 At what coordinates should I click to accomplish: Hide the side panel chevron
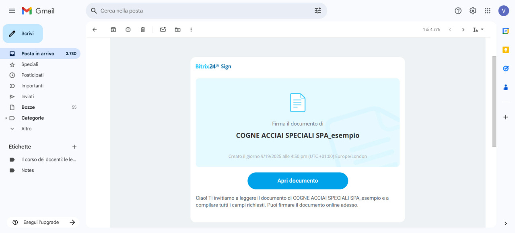point(506,223)
